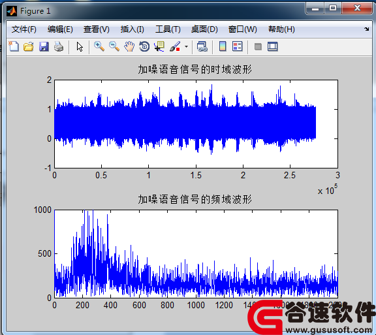Select the Edit Plot arrow tool
This screenshot has width=376, height=335.
(80, 46)
